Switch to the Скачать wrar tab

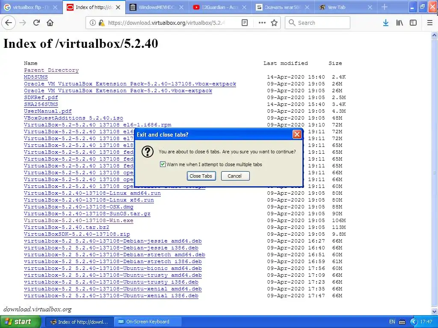283,8
